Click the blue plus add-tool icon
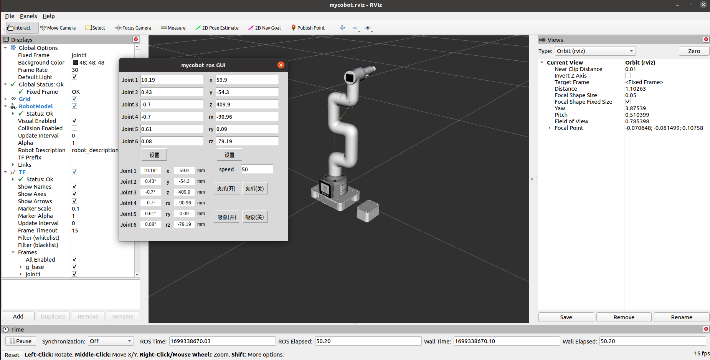The height and width of the screenshot is (360, 710). click(342, 28)
